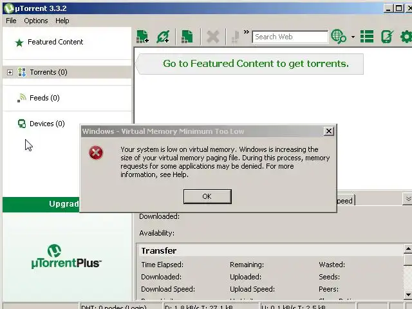Switch to the Speed tab
The image size is (412, 309).
tap(346, 201)
